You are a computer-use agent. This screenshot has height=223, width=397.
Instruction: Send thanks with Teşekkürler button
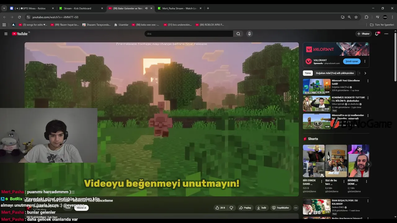(x=280, y=208)
